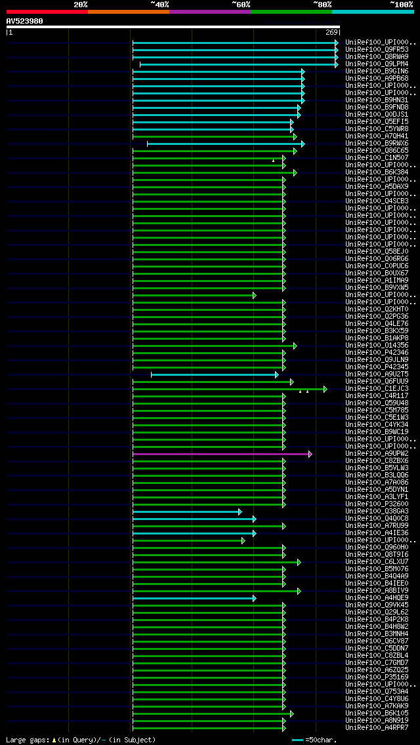
Task: Open hit UniRef100_Q4Q0C8
Action: click(x=377, y=519)
